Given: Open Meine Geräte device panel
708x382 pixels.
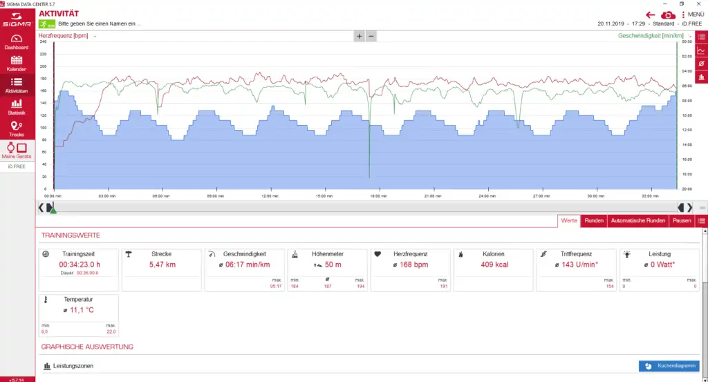Looking at the screenshot, I should point(17,150).
